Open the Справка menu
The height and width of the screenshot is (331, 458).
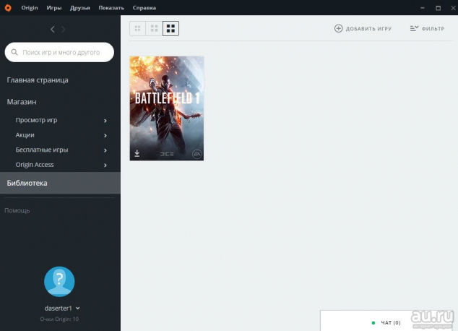(144, 7)
